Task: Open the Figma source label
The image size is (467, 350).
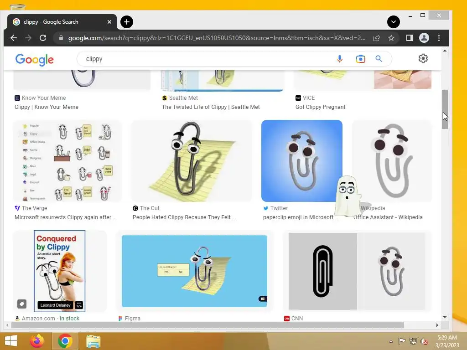Action: pyautogui.click(x=129, y=318)
